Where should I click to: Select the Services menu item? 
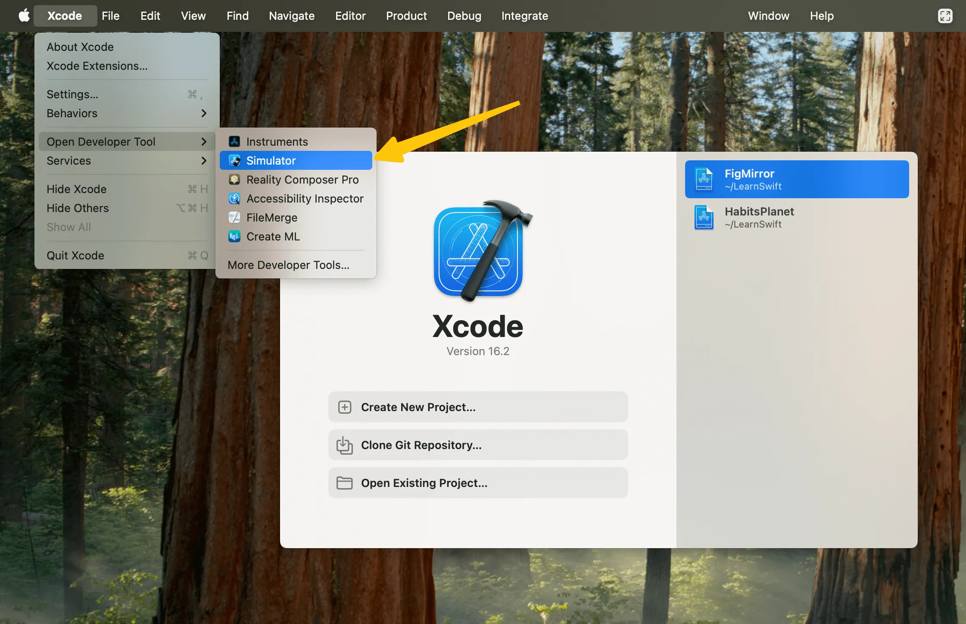[x=127, y=160]
